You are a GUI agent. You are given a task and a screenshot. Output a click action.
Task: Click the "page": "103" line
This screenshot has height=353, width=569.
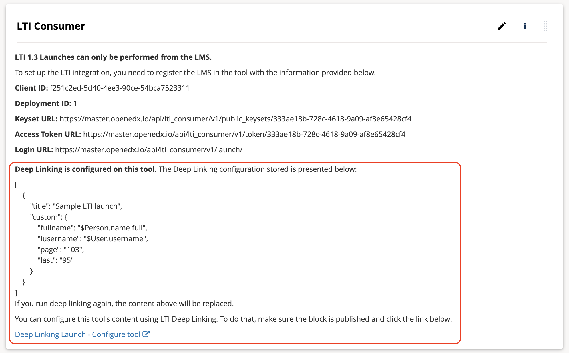tap(61, 250)
